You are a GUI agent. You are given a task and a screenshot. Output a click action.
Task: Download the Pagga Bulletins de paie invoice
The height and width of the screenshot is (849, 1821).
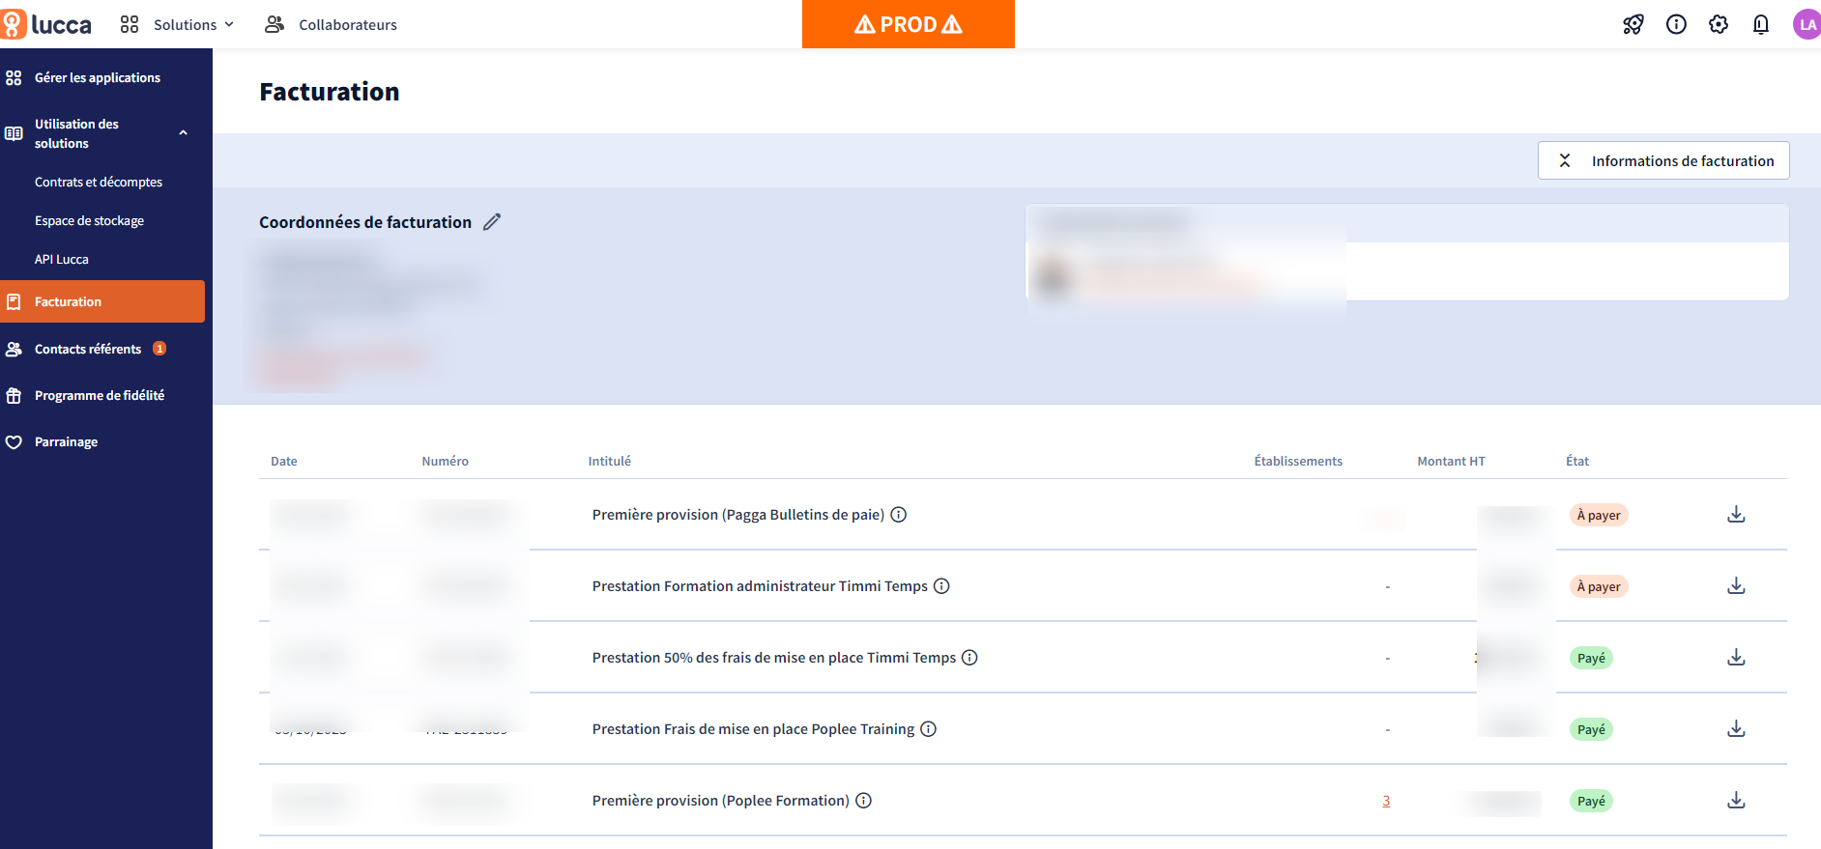click(1736, 515)
